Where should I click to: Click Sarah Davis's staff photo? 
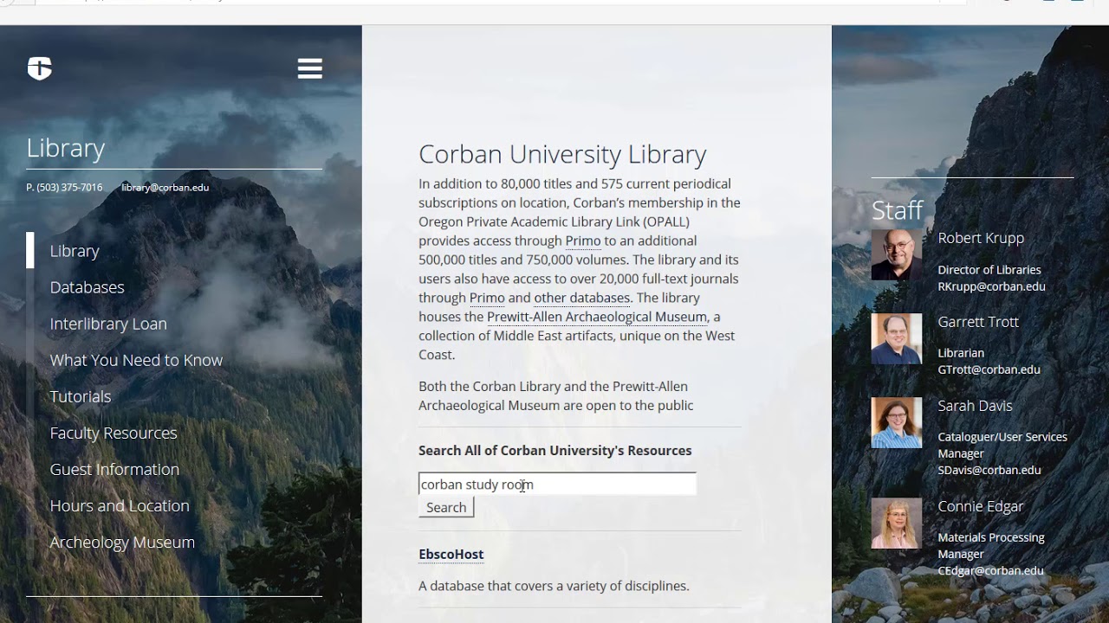click(x=897, y=422)
